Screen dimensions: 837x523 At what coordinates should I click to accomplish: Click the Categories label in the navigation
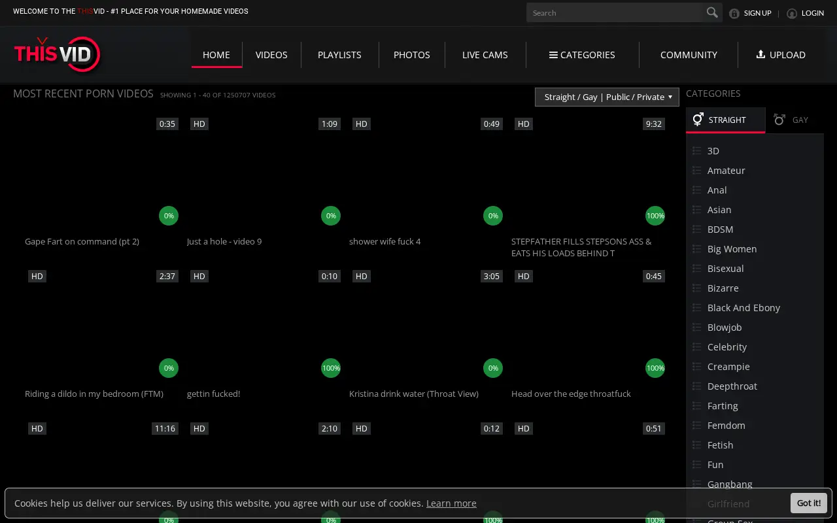click(588, 55)
